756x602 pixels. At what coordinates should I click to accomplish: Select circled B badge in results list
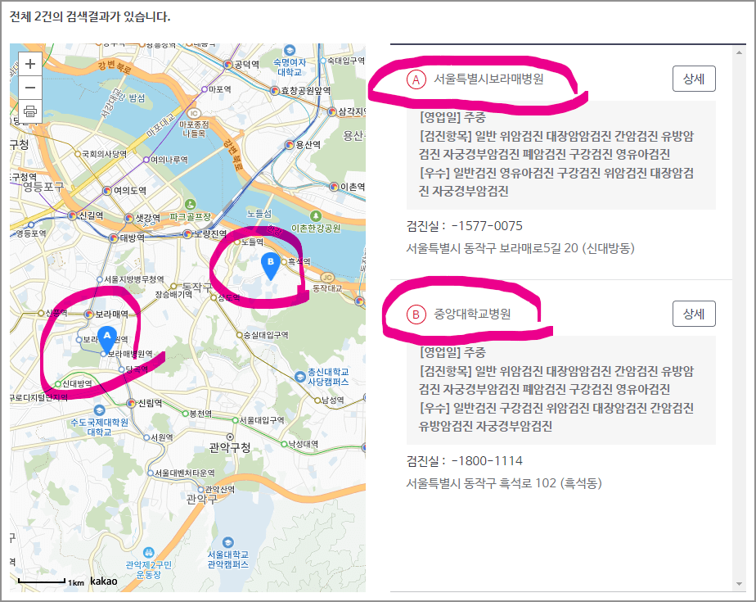[x=416, y=315]
